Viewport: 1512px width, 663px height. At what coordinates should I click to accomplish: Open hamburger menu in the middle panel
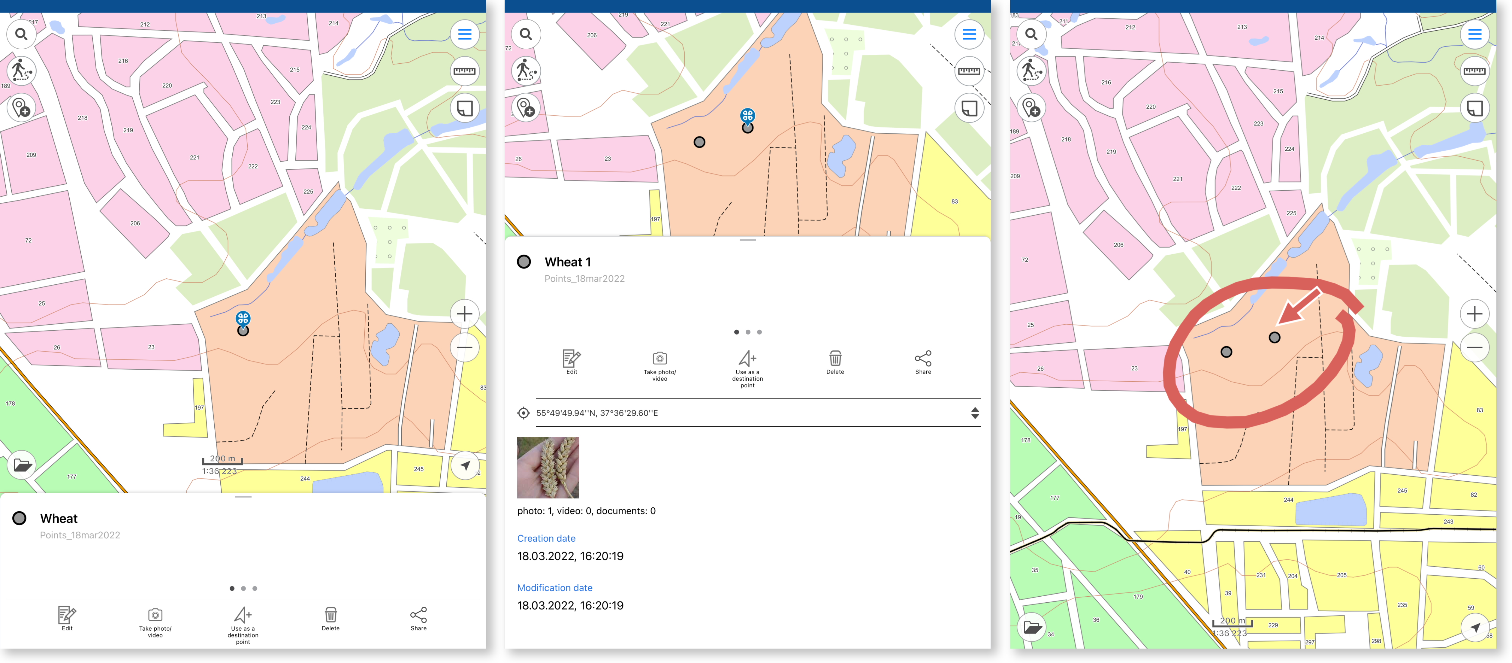[969, 34]
